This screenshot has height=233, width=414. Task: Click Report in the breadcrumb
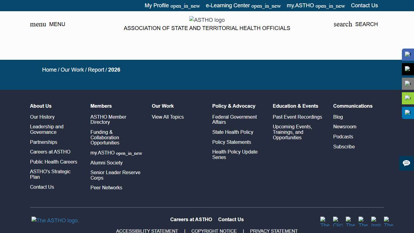coord(96,70)
